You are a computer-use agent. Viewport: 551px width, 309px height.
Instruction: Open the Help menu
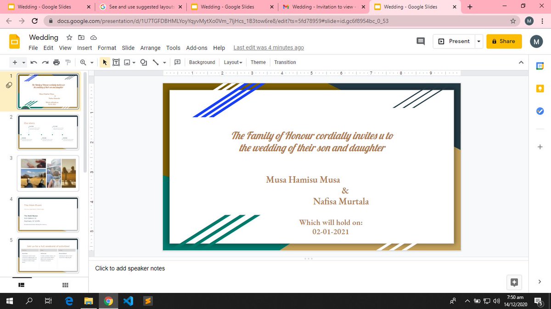[219, 48]
